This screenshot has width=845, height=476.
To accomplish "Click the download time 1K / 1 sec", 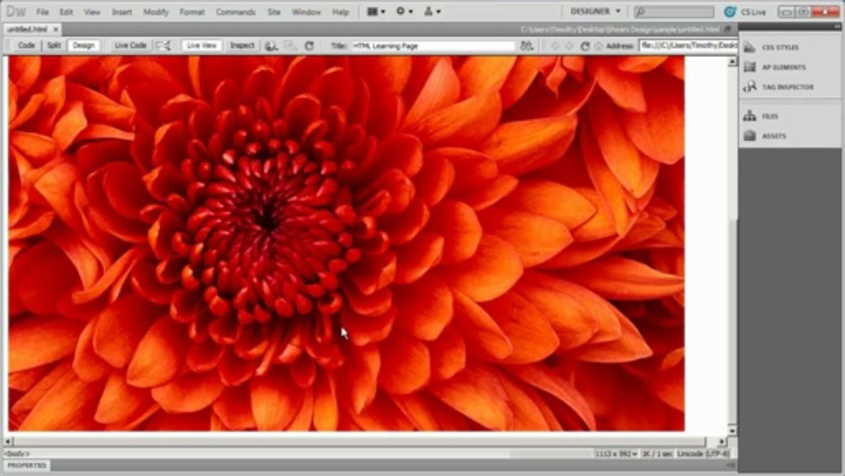I will tap(659, 454).
